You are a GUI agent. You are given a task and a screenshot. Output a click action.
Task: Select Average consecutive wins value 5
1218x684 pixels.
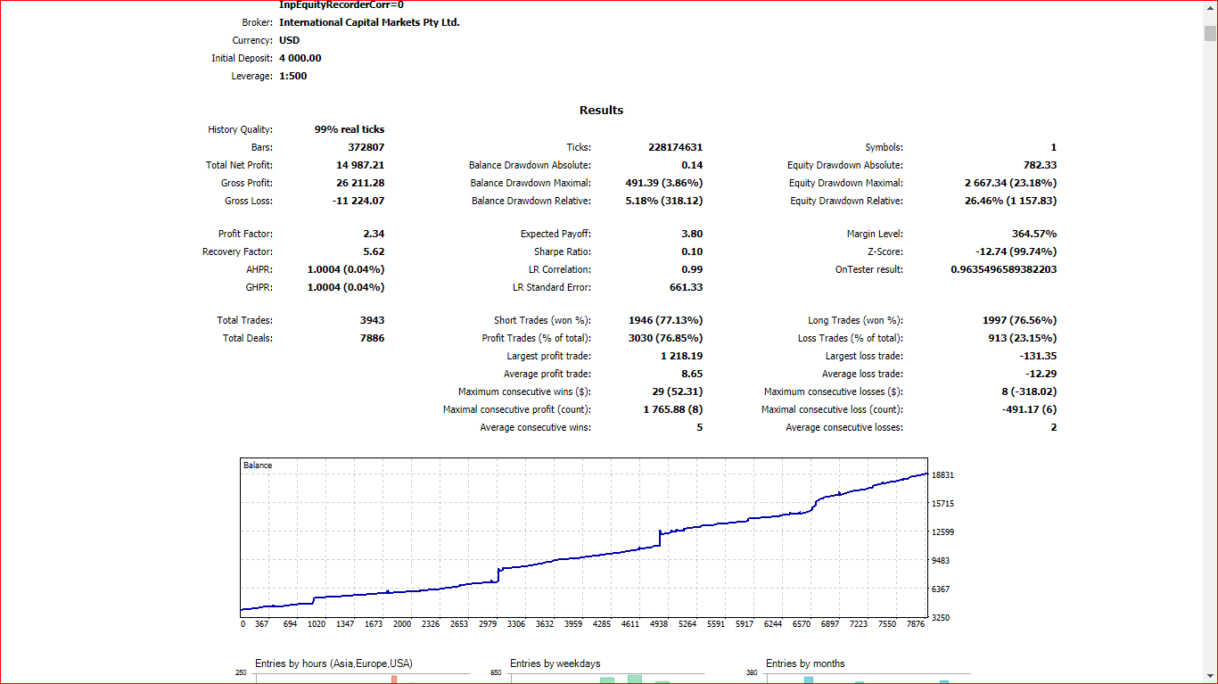coord(700,427)
